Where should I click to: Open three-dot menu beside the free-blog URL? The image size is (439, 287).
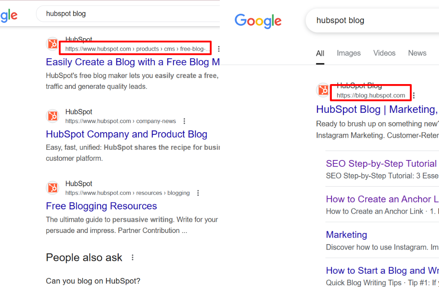click(x=219, y=49)
